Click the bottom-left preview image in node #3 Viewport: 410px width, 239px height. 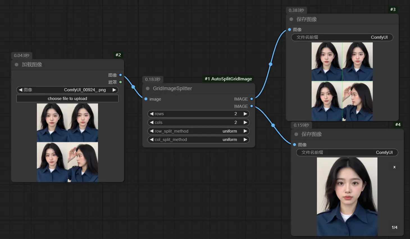coord(327,101)
